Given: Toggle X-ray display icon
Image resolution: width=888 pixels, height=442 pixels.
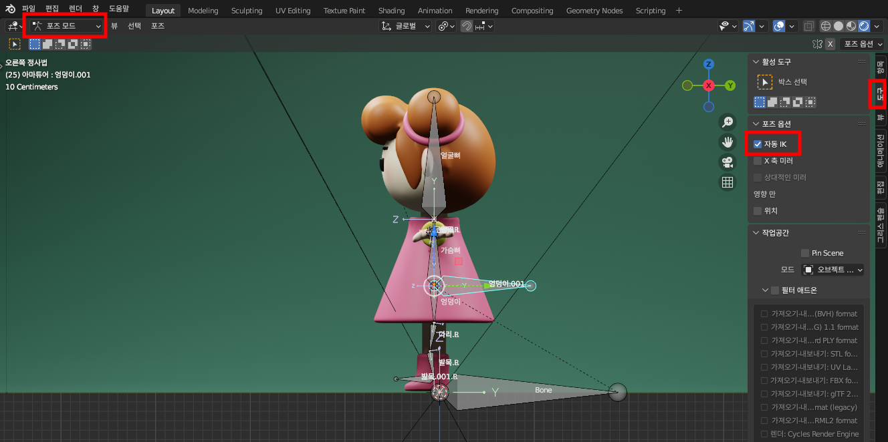Looking at the screenshot, I should click(x=808, y=26).
